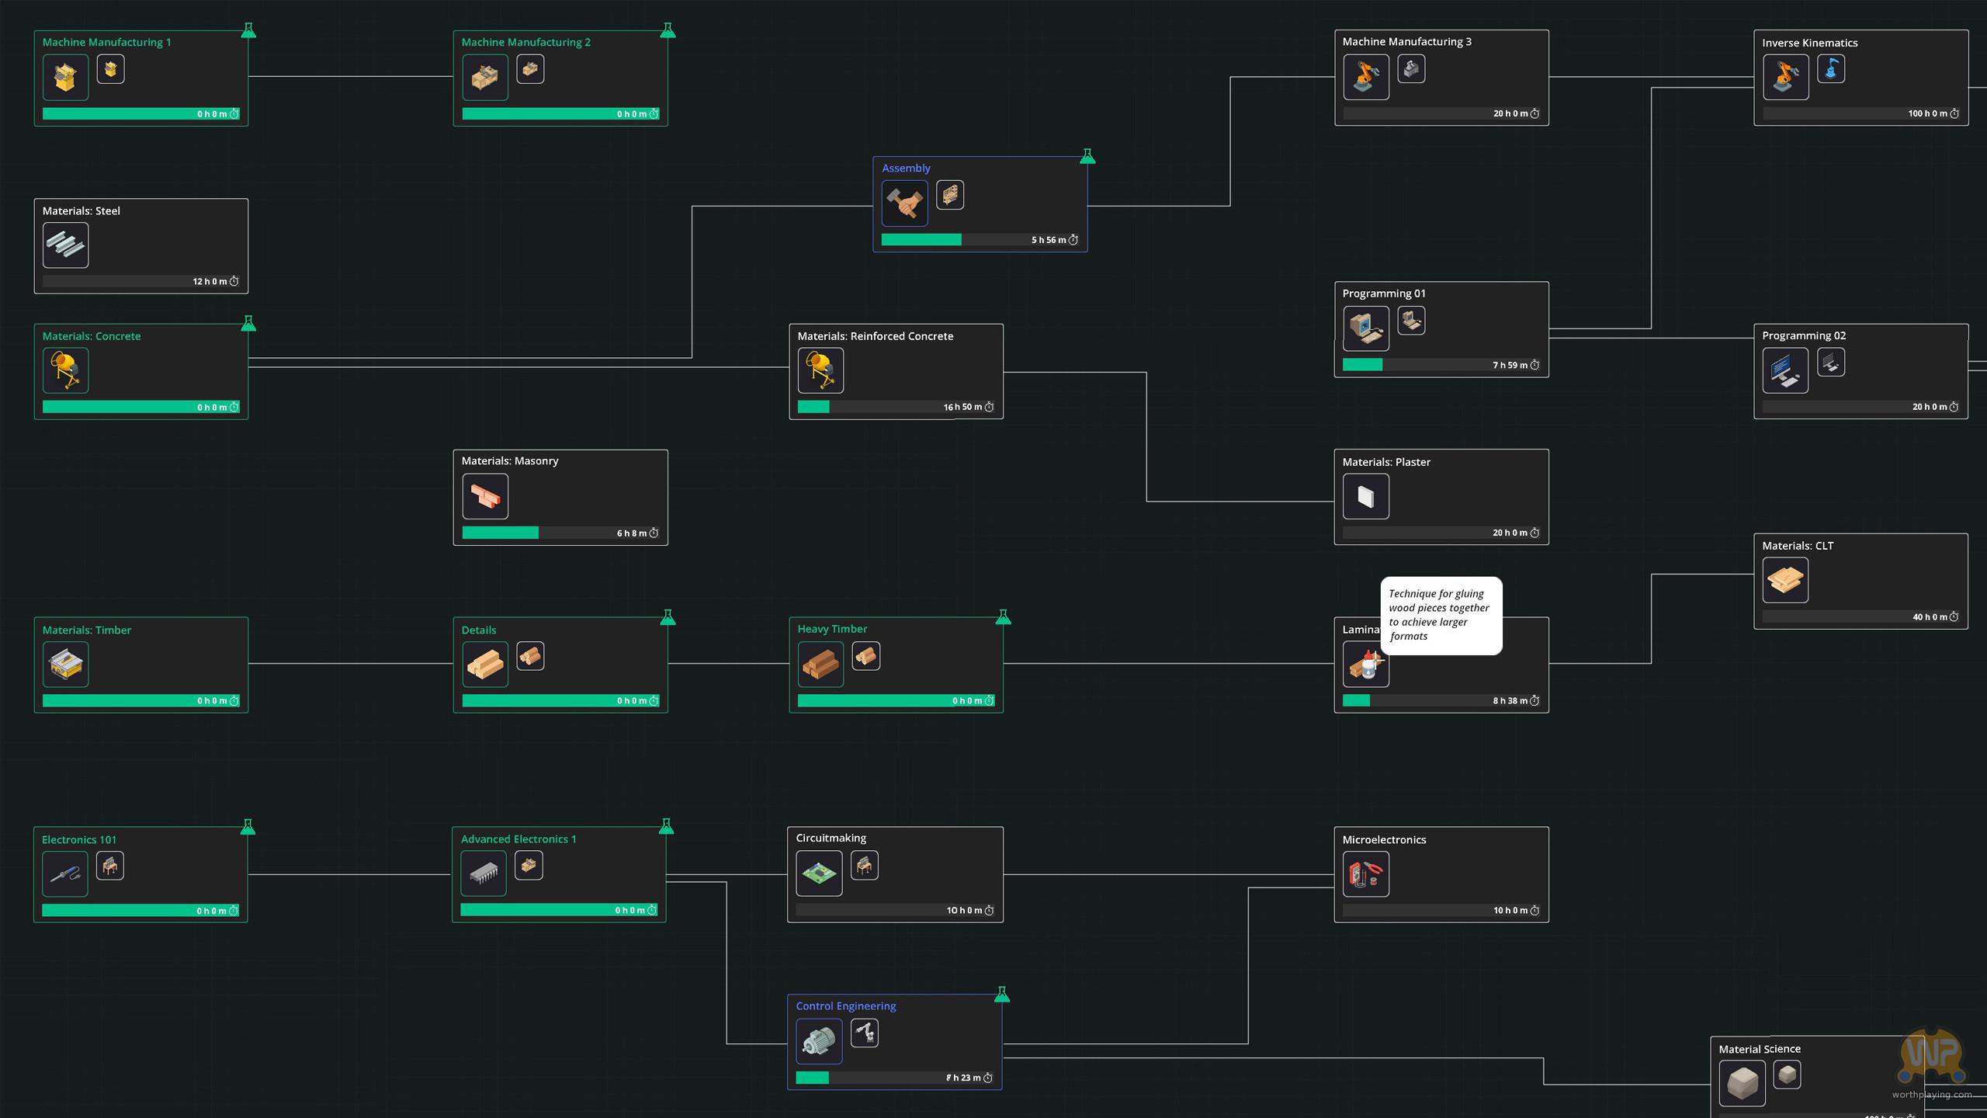Click the steel beams icon in Materials: Steel

pos(65,245)
